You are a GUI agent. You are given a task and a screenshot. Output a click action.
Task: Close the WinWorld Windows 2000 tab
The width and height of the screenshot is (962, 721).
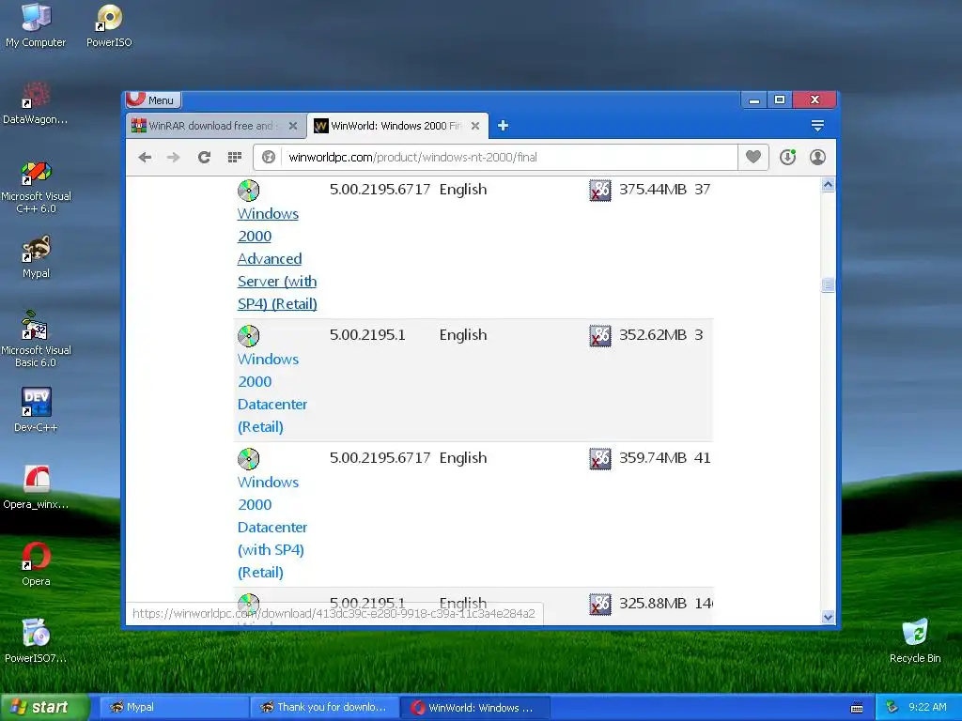pos(475,126)
